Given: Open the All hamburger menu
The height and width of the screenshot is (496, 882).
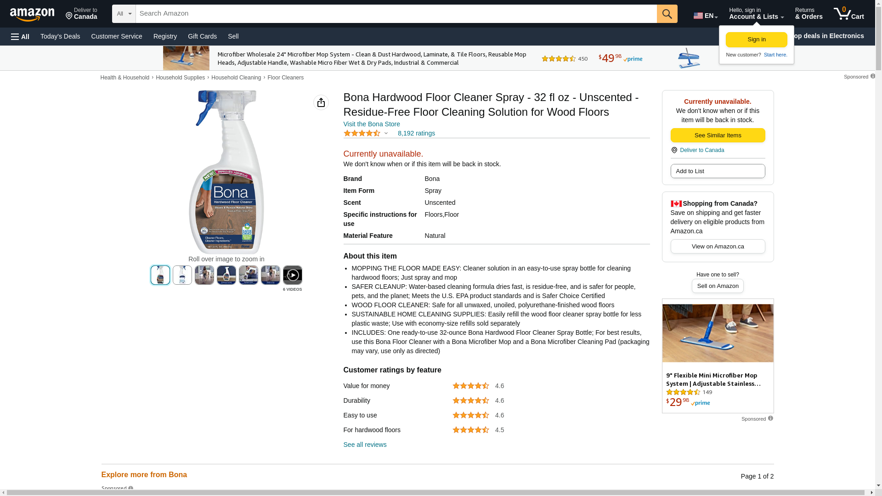Looking at the screenshot, I should pyautogui.click(x=20, y=36).
